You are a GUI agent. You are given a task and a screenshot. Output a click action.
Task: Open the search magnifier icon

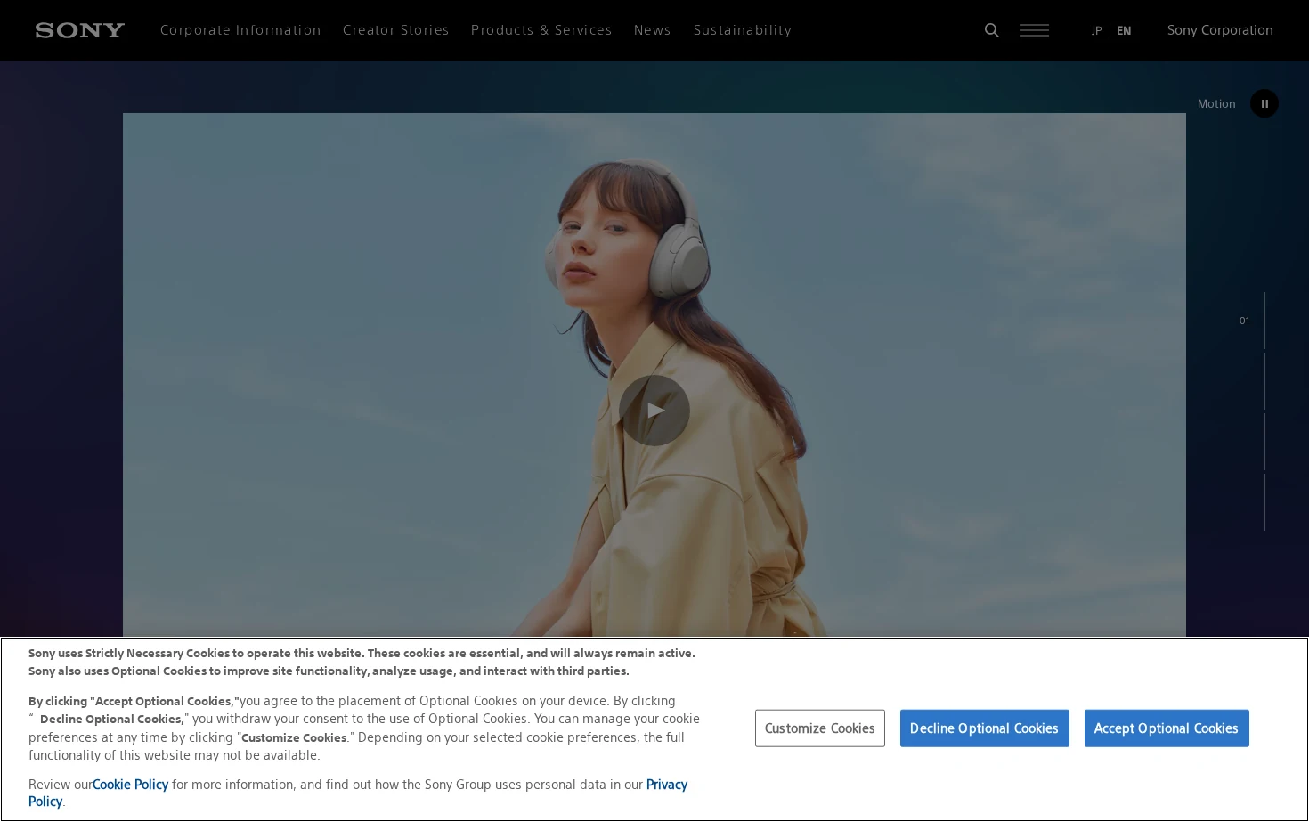pyautogui.click(x=991, y=30)
